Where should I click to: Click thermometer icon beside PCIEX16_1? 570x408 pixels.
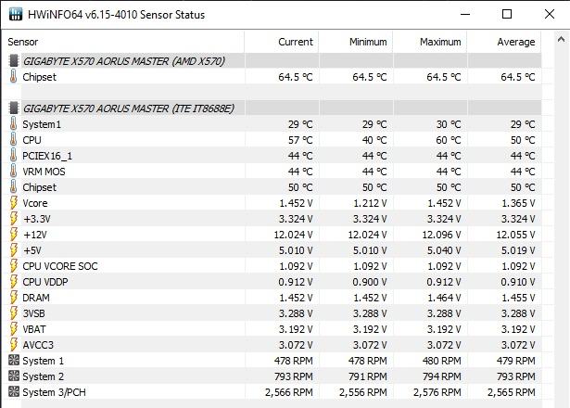(14, 155)
